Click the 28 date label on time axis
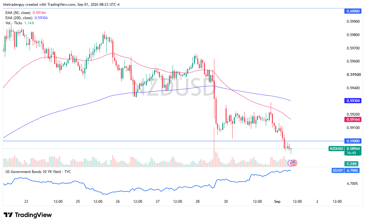Screen dimensions: 366x224 [x=198, y=202]
